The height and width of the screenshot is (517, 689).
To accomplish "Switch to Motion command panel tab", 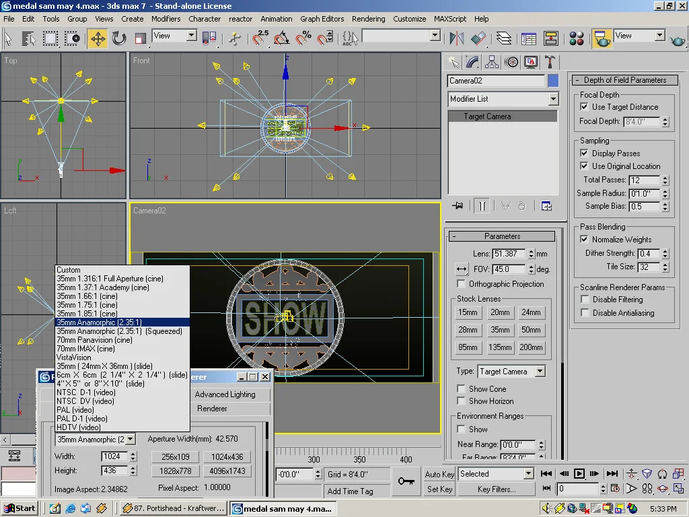I will pos(511,62).
